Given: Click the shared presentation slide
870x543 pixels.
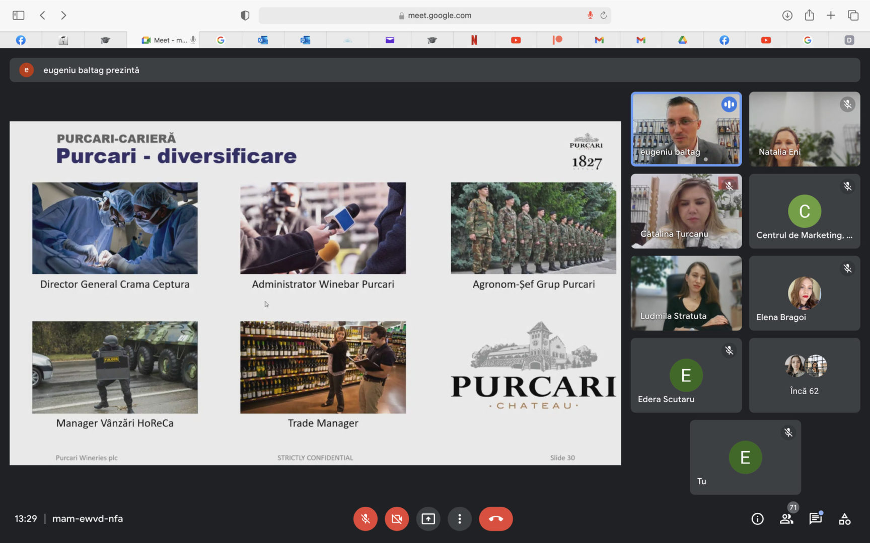Looking at the screenshot, I should pyautogui.click(x=315, y=293).
